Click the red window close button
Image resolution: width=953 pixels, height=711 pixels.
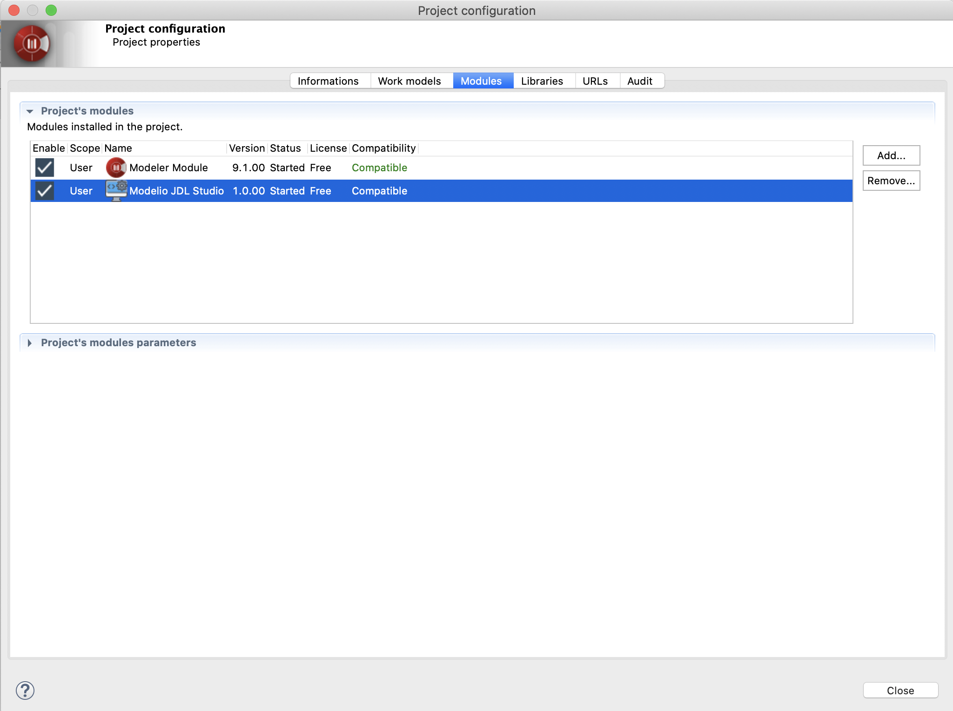tap(14, 10)
